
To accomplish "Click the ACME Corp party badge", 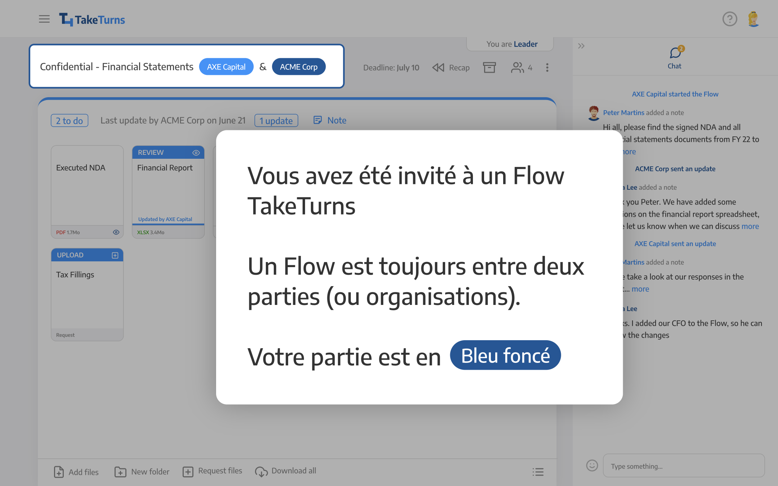I will pyautogui.click(x=299, y=67).
